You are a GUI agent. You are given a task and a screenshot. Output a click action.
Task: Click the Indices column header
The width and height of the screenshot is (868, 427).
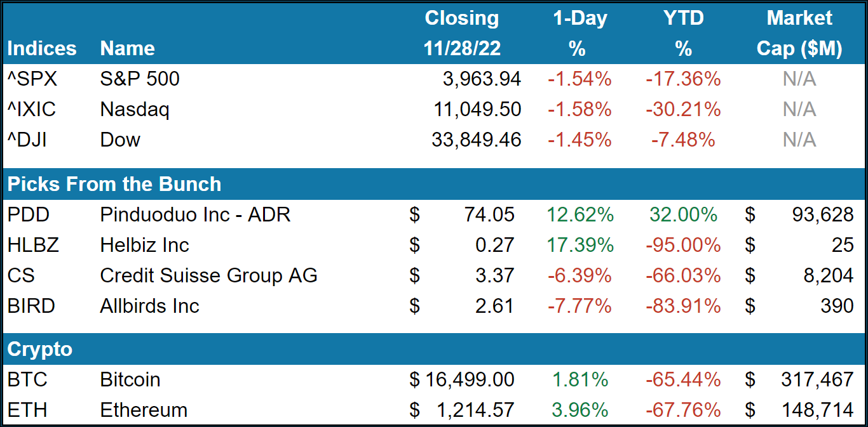[x=42, y=48]
